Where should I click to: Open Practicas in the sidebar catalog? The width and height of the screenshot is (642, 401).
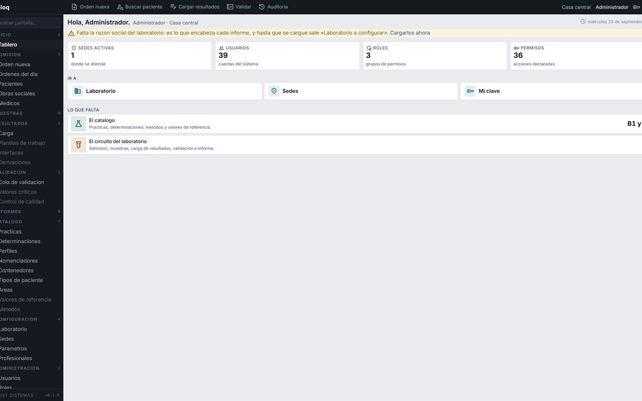pos(30,232)
